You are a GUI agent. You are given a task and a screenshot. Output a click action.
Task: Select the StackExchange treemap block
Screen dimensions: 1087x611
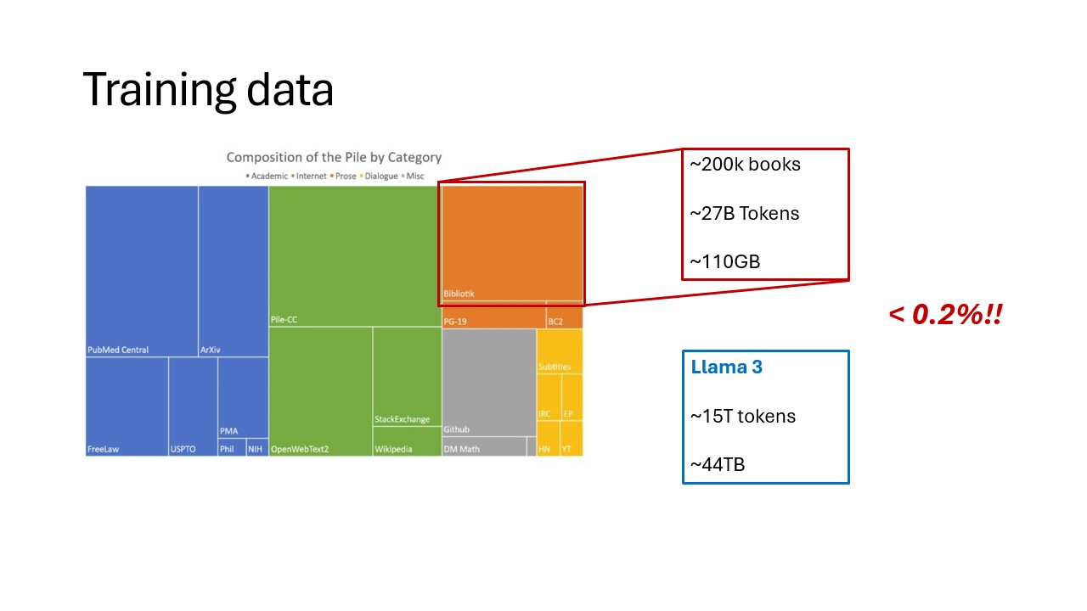[407, 376]
